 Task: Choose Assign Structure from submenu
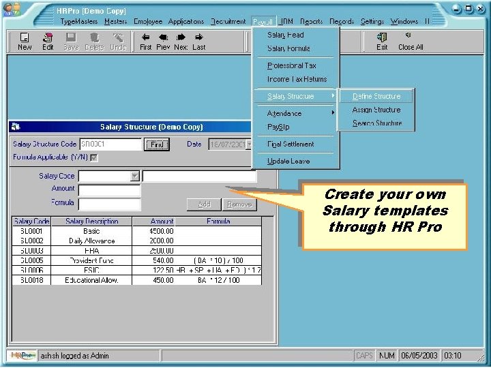[376, 110]
